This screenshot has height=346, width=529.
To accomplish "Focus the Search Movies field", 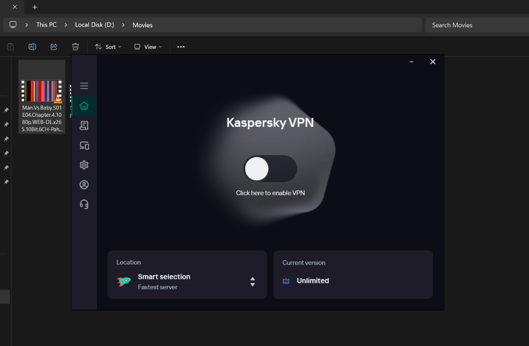I will coord(477,25).
